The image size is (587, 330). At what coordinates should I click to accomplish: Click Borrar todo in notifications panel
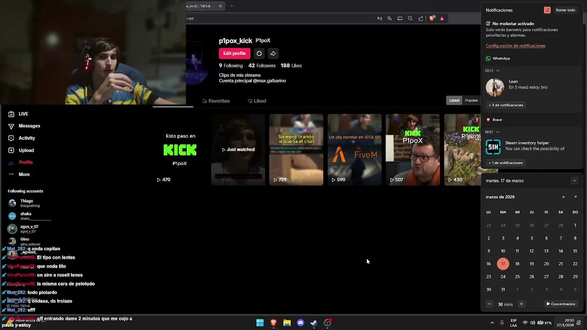pos(565,10)
